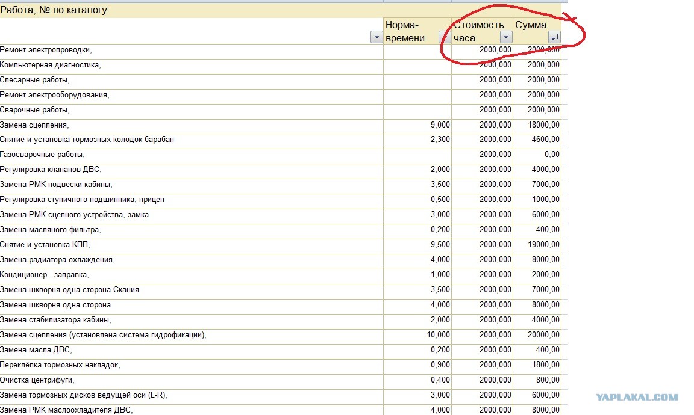Select 'Замена шкворня одна сторона Скания'

pyautogui.click(x=69, y=290)
